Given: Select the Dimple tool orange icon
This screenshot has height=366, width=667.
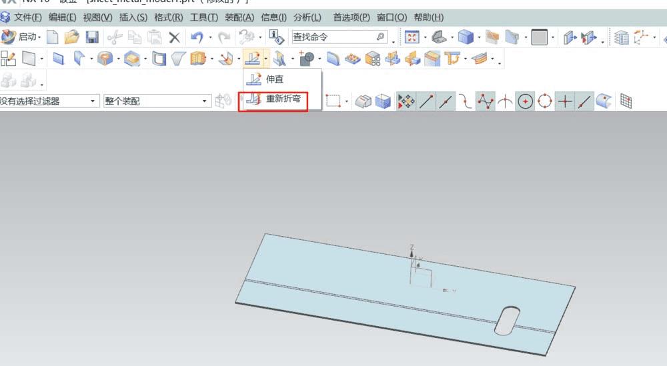Looking at the screenshot, I should point(105,58).
